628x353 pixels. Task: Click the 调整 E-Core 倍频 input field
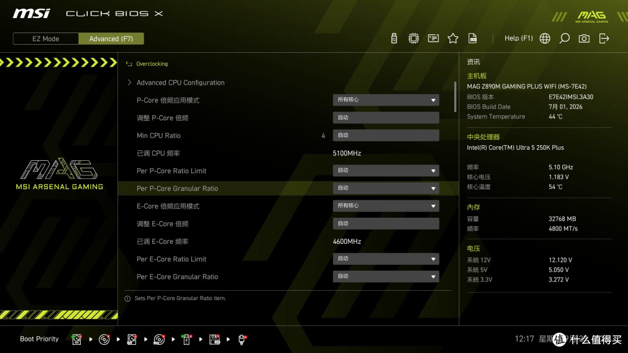point(386,224)
